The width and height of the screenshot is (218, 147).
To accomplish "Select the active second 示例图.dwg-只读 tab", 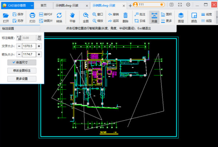I will tap(104, 5).
